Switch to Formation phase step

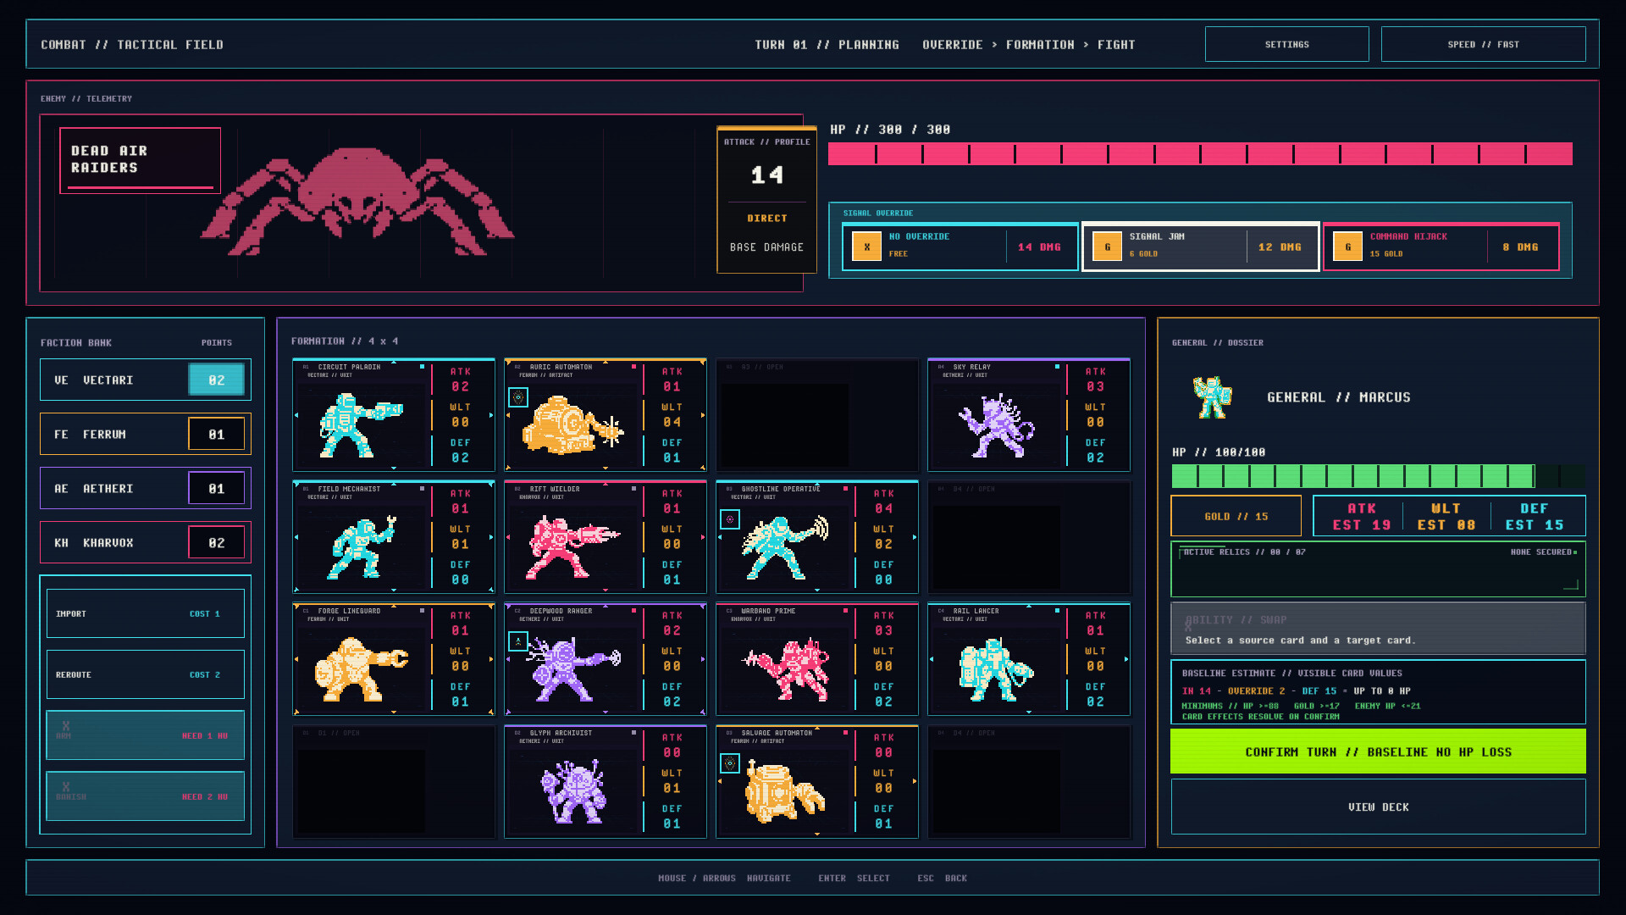1040,45
